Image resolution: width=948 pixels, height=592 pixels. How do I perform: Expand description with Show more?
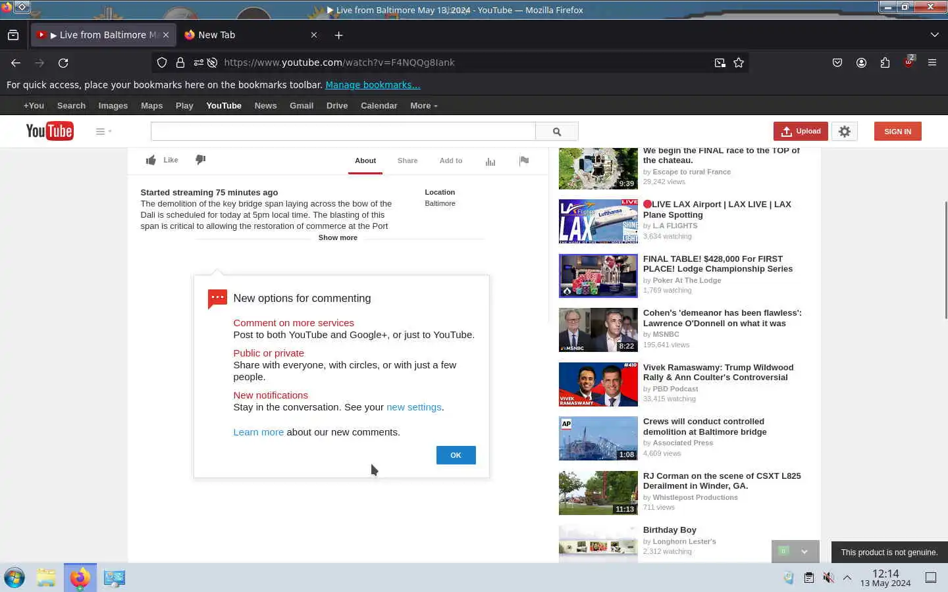[x=338, y=237]
